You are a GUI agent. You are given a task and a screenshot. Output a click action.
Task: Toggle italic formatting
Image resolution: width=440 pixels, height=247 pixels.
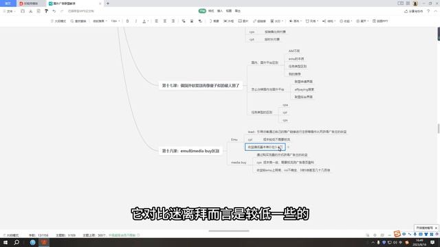pos(136,21)
